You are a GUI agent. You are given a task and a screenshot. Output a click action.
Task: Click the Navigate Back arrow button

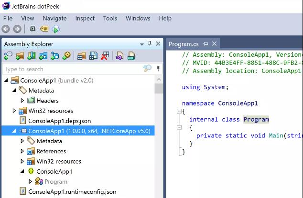6,29
